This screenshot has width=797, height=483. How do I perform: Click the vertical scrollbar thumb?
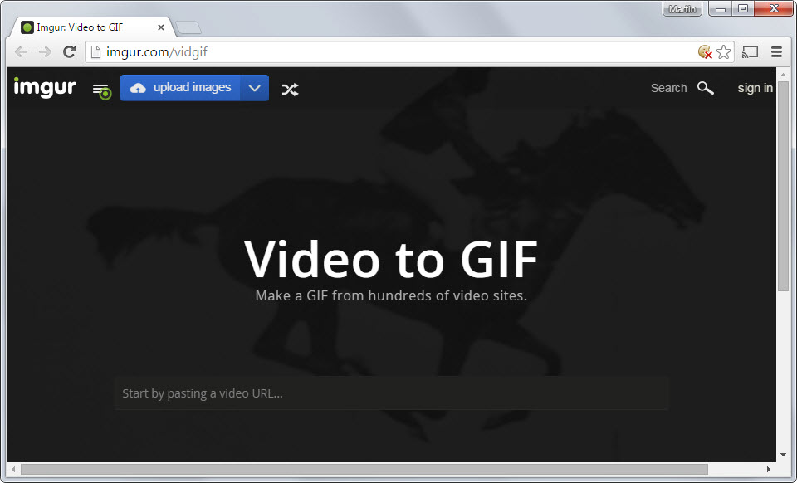click(783, 186)
